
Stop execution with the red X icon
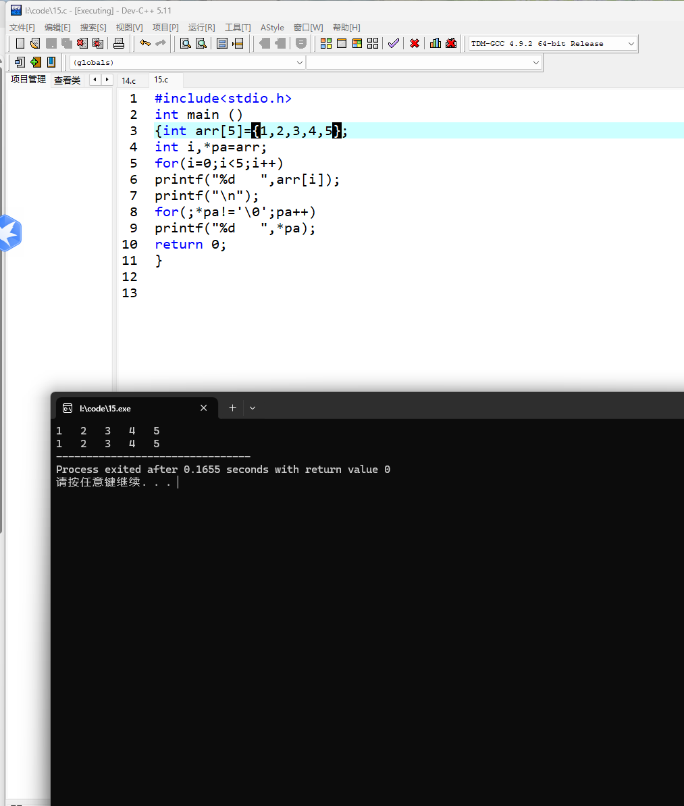pos(414,44)
